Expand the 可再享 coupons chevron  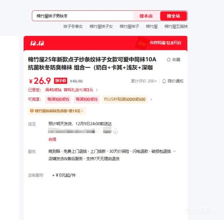[x=151, y=99]
